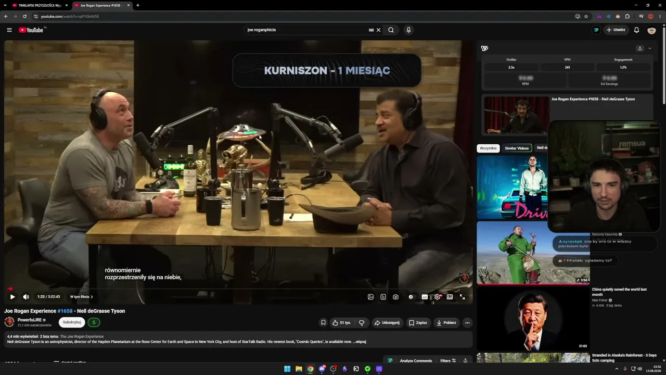Subscribe with the Subskrybuj button
666x375 pixels.
pyautogui.click(x=72, y=322)
